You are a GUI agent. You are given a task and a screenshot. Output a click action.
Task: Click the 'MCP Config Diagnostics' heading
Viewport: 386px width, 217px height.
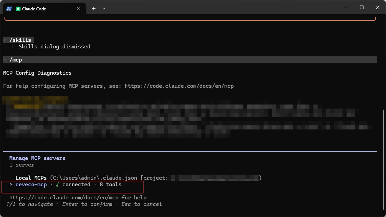(x=37, y=73)
